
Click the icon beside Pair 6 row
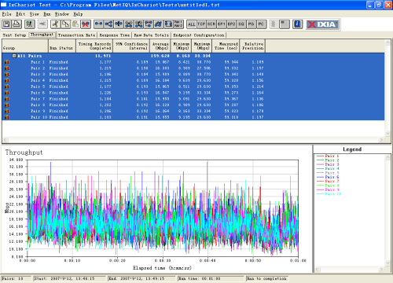click(x=7, y=93)
